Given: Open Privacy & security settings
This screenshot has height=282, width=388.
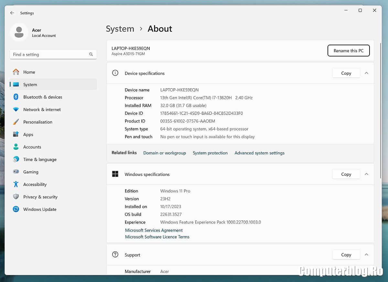Looking at the screenshot, I should [40, 197].
